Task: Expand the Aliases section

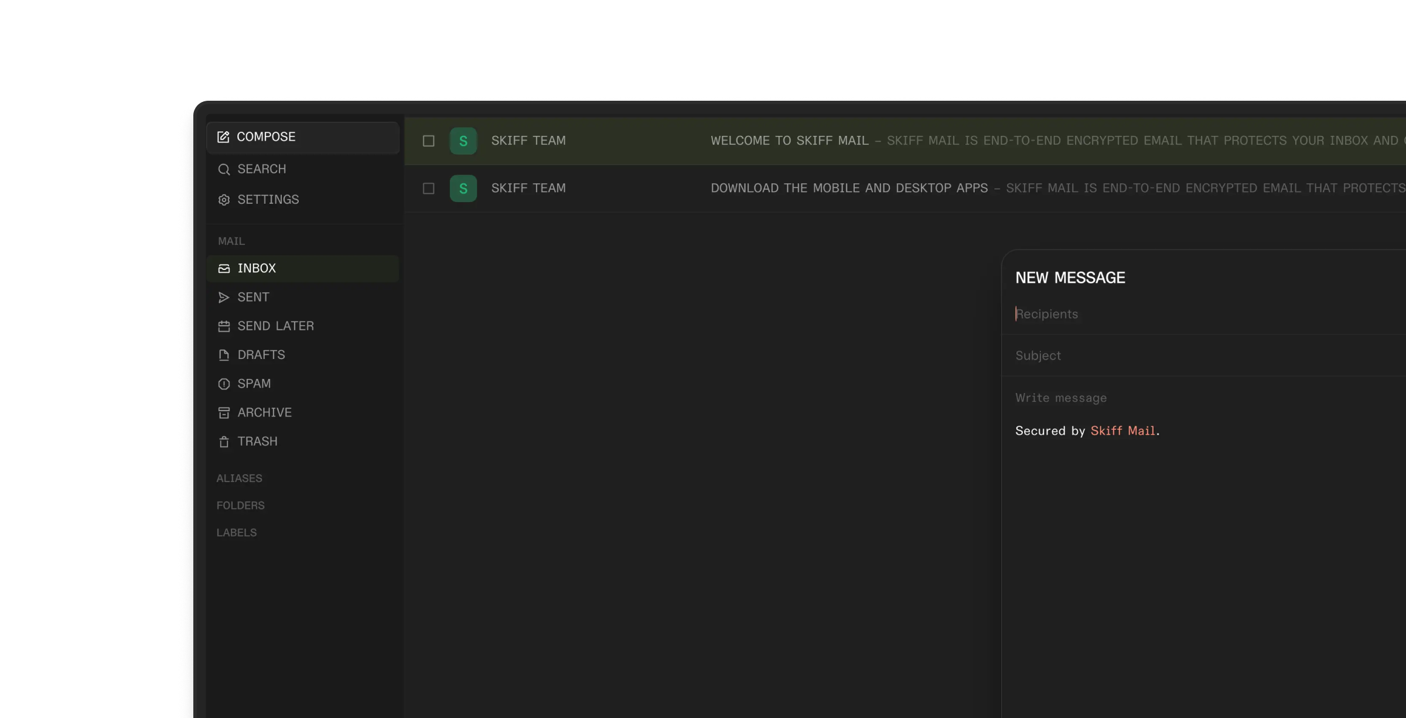Action: (x=240, y=478)
